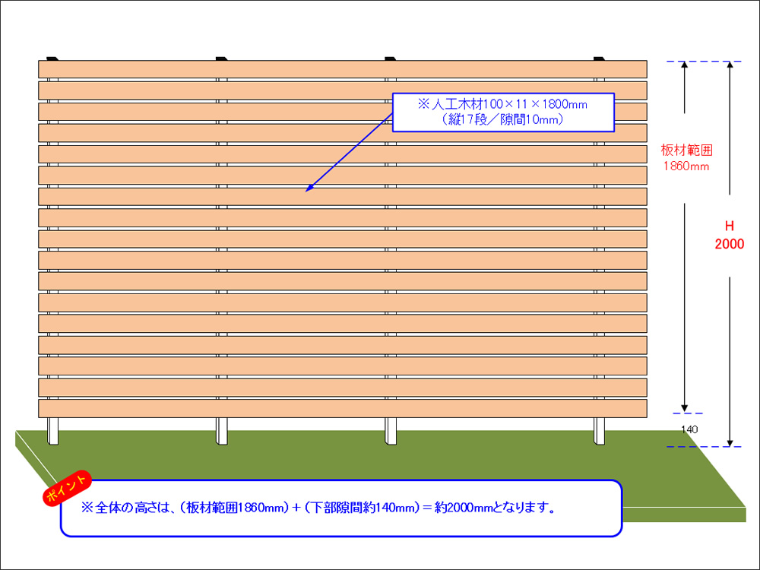760x570 pixels.
Task: Click the H height label
Action: (x=729, y=226)
